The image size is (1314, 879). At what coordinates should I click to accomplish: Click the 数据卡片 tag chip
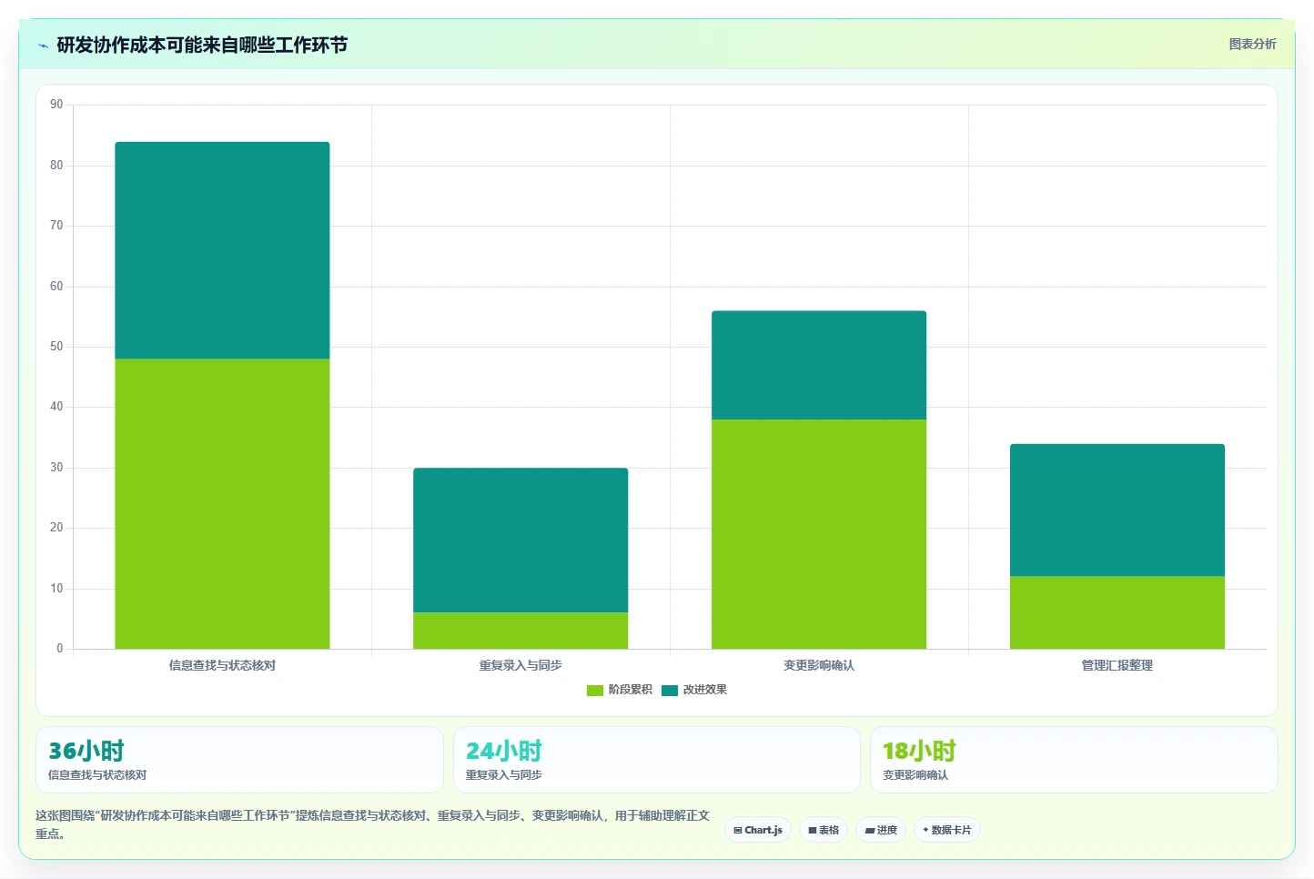tap(947, 830)
